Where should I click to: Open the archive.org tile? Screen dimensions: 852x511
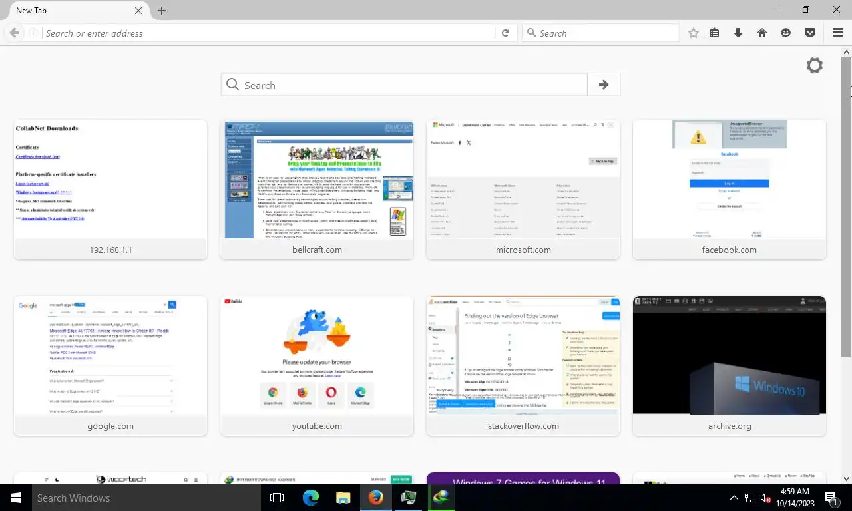[x=730, y=366]
